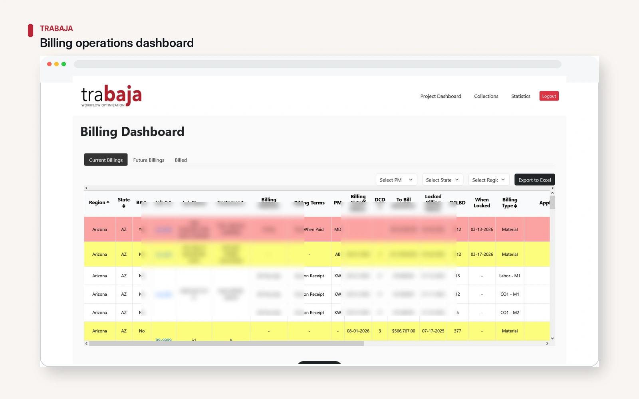Click the bottom scrollbar right arrow
Screen dimensions: 639x399
click(547, 344)
